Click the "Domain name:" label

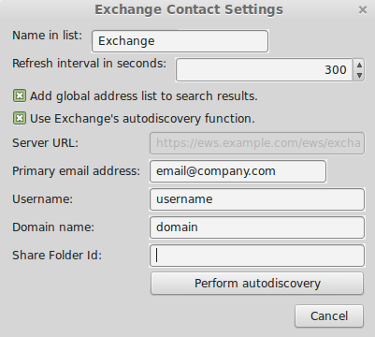[x=53, y=227]
